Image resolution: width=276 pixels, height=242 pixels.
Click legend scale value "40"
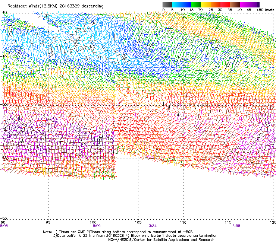[239, 10]
